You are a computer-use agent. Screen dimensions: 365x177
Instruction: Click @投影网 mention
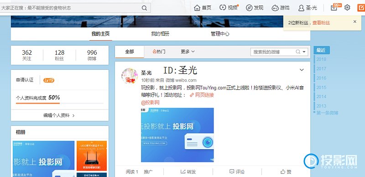(151, 103)
